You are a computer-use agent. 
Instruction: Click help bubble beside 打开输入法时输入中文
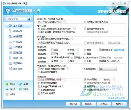click(65, 22)
